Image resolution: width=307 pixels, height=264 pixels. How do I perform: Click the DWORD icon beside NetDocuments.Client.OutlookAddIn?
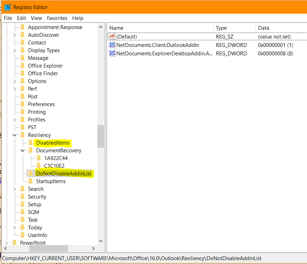pyautogui.click(x=112, y=45)
